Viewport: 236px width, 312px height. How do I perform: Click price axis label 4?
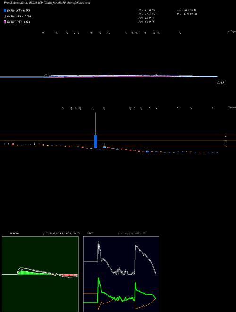point(226,136)
